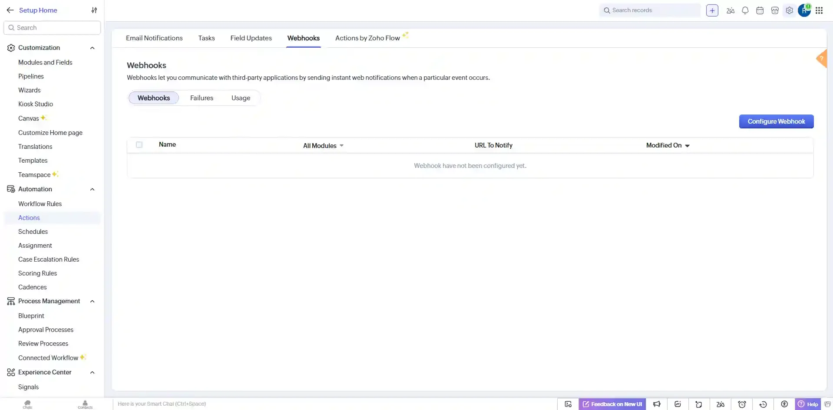Click the purple Help button
833x410 pixels.
click(808, 404)
